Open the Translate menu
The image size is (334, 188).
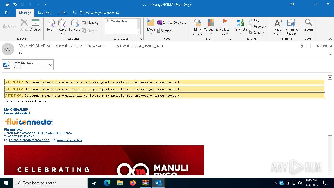coord(241,27)
